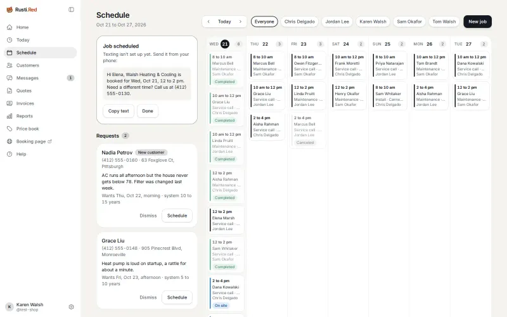Dismiss Grace Liu's request

coord(148,297)
